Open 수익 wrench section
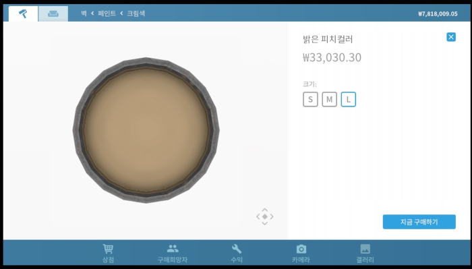 [237, 253]
